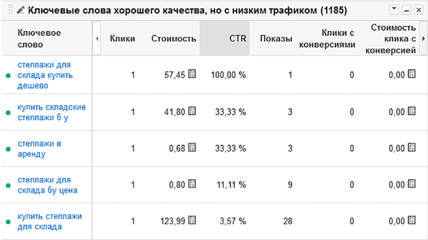Sort the table by CTR column
The height and width of the screenshot is (240, 428).
[238, 38]
